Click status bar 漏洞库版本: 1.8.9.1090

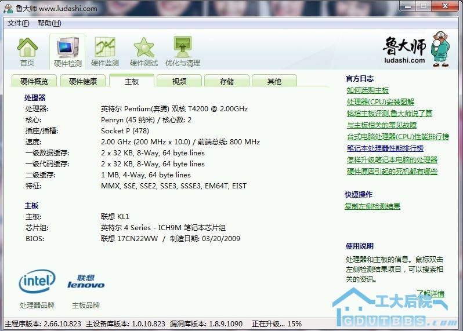(206, 324)
